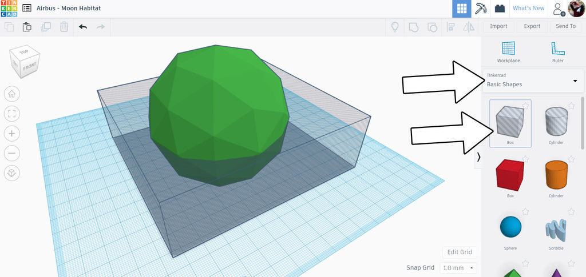This screenshot has height=277, width=586.
Task: Click the Mirror/Flip icon
Action: click(469, 27)
